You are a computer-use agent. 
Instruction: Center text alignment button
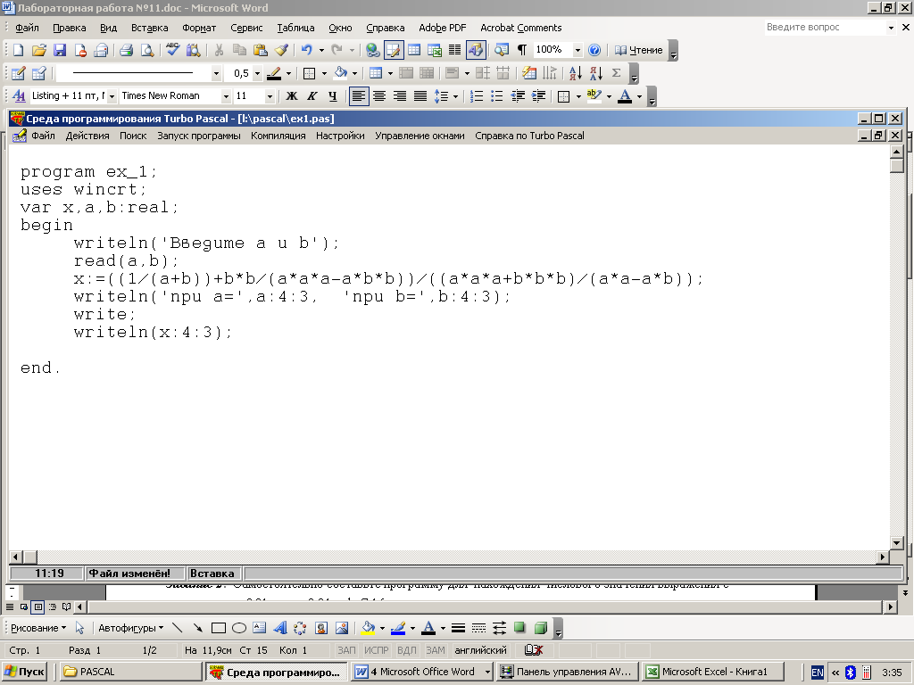click(379, 96)
